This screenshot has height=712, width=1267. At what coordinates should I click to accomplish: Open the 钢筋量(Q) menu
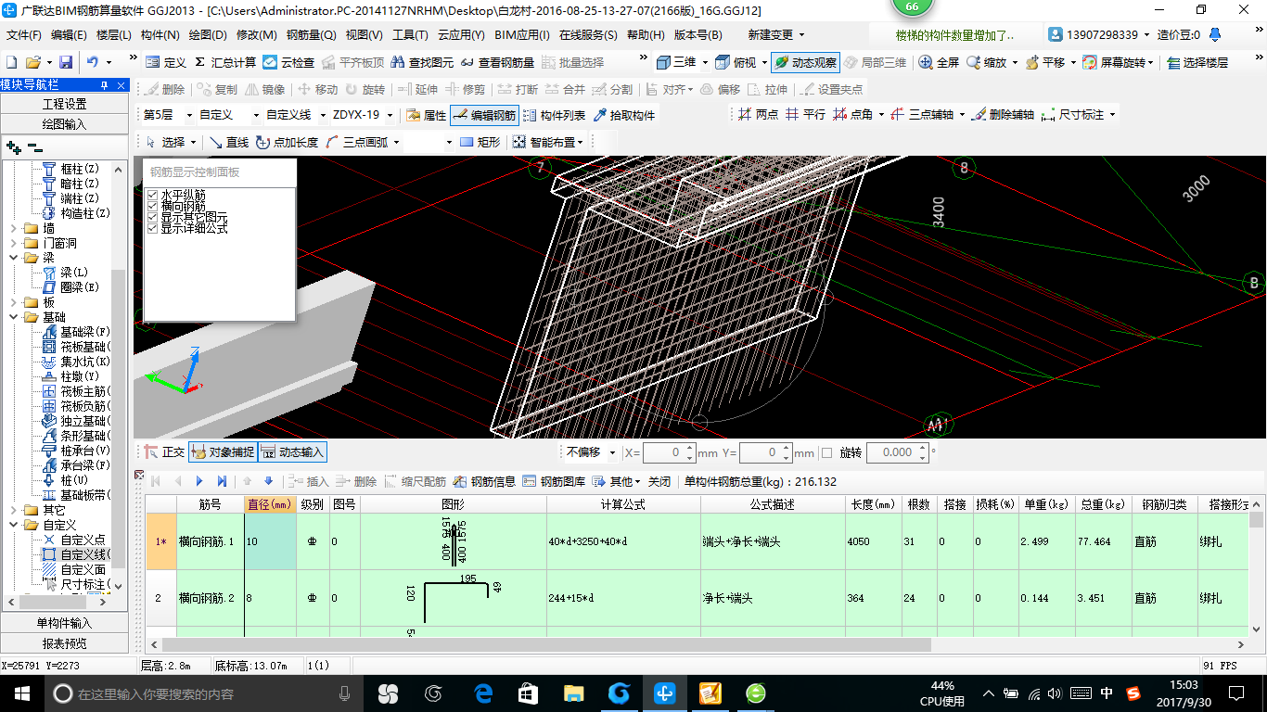(x=311, y=35)
